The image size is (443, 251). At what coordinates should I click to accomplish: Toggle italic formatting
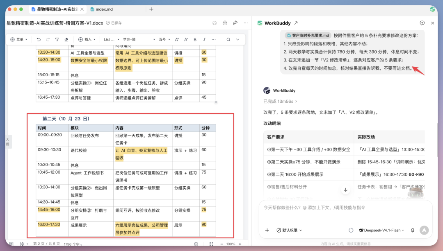pos(204,39)
